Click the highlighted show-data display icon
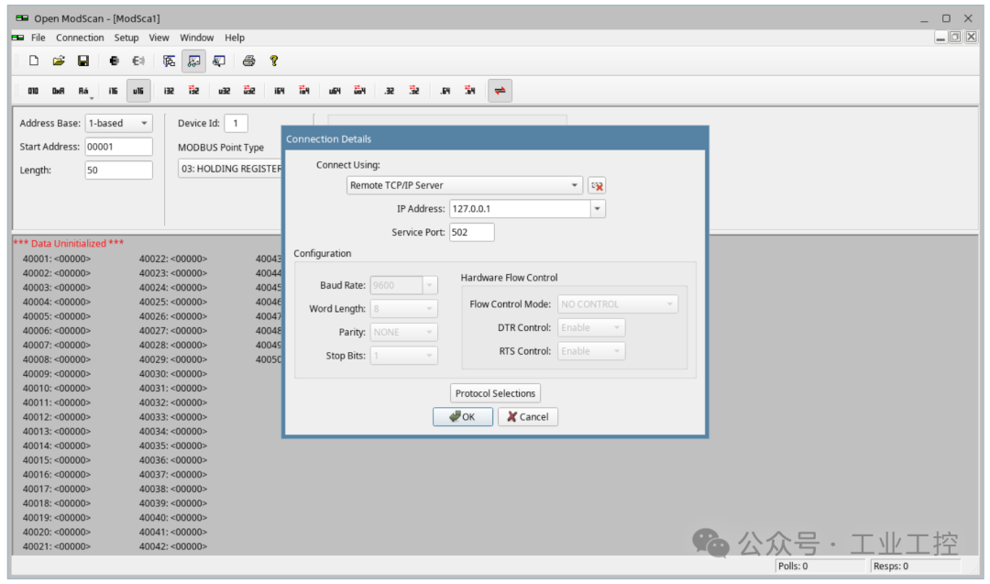The image size is (990, 584). 193,61
